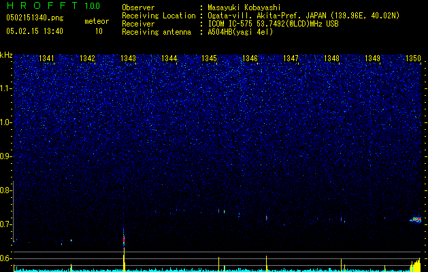This screenshot has width=428, height=272.
Task: Click the 1349 time axis marker
Action: pos(372,58)
